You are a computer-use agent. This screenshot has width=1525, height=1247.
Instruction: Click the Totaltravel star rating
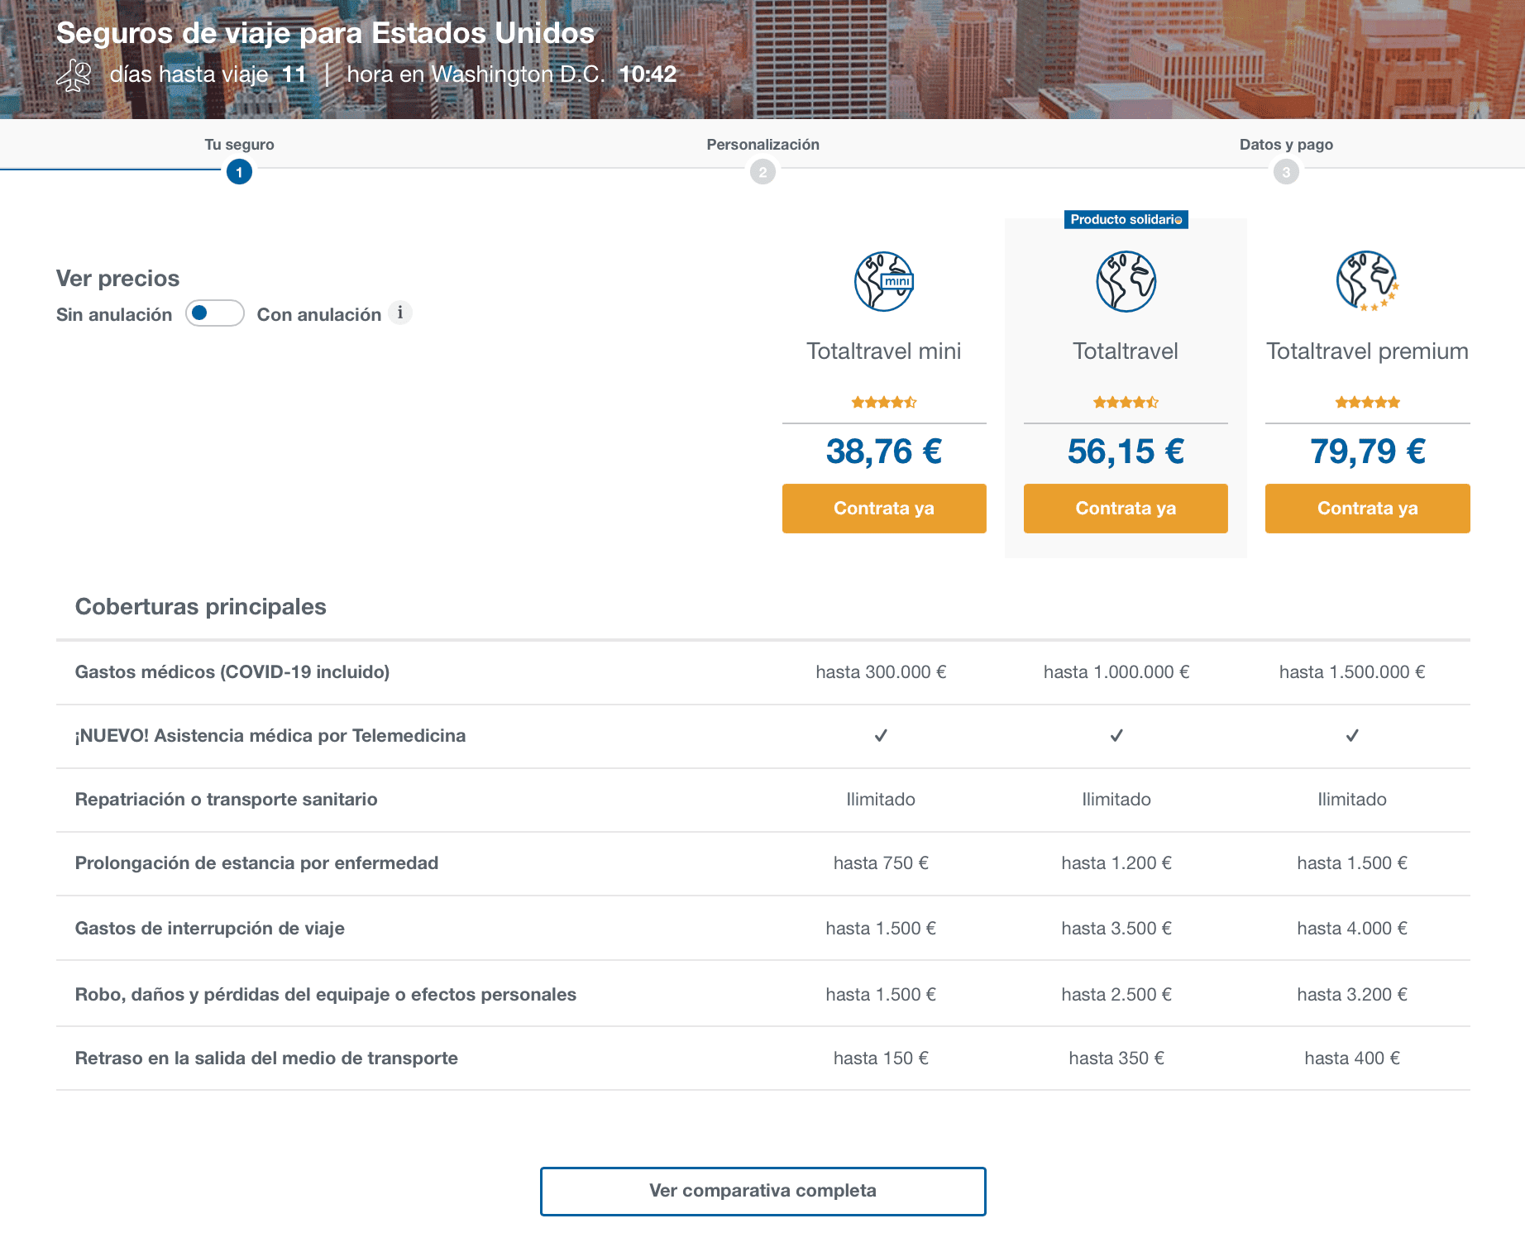click(1126, 403)
